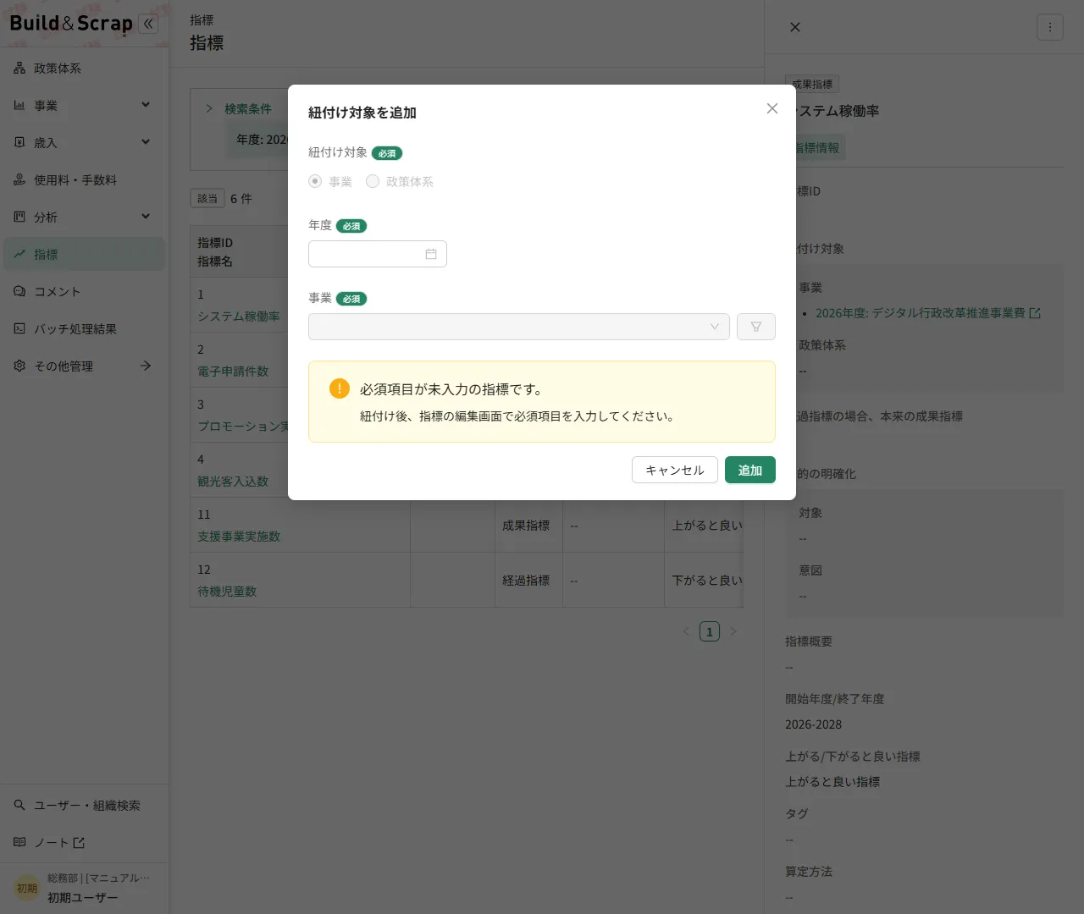Open 政策体系 in sidebar
Image resolution: width=1084 pixels, height=914 pixels.
click(84, 68)
